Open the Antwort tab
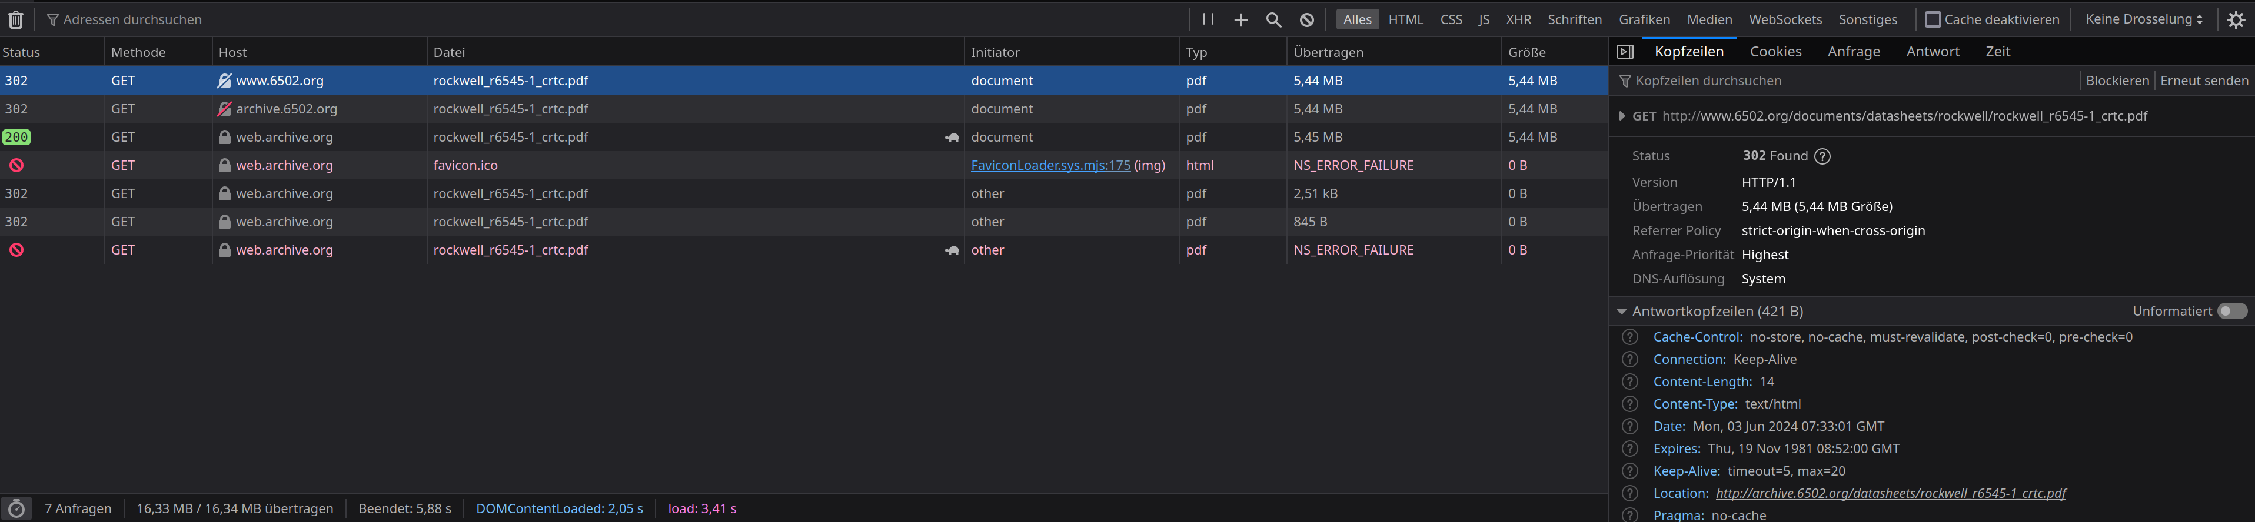 1933,52
